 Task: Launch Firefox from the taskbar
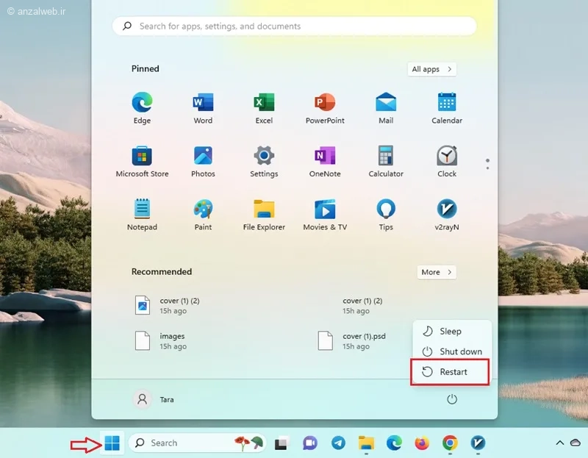pos(421,443)
